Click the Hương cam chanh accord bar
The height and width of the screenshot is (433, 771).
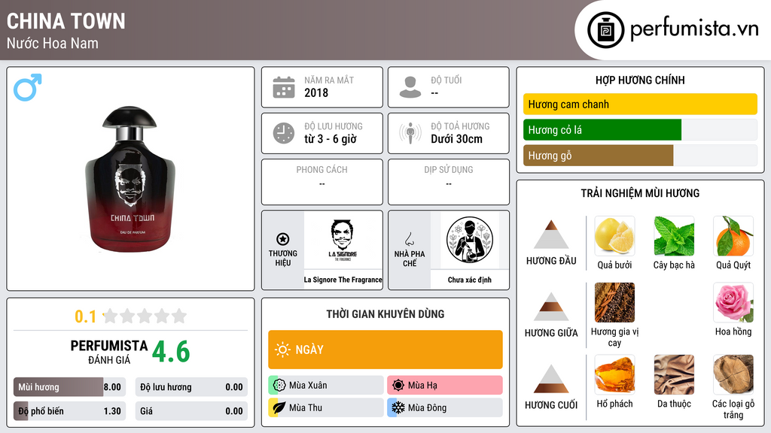click(640, 104)
